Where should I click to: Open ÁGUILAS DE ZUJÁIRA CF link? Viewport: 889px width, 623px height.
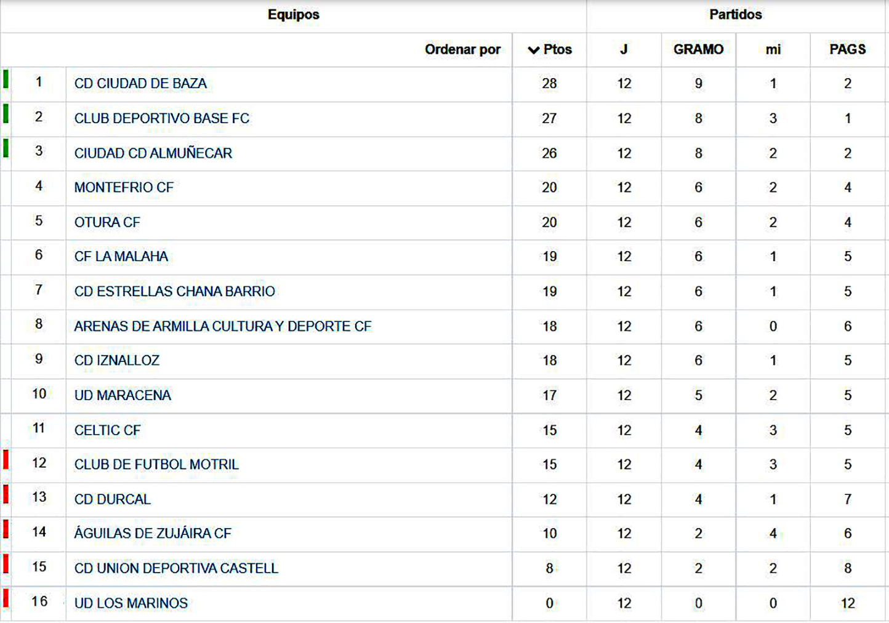pyautogui.click(x=153, y=534)
